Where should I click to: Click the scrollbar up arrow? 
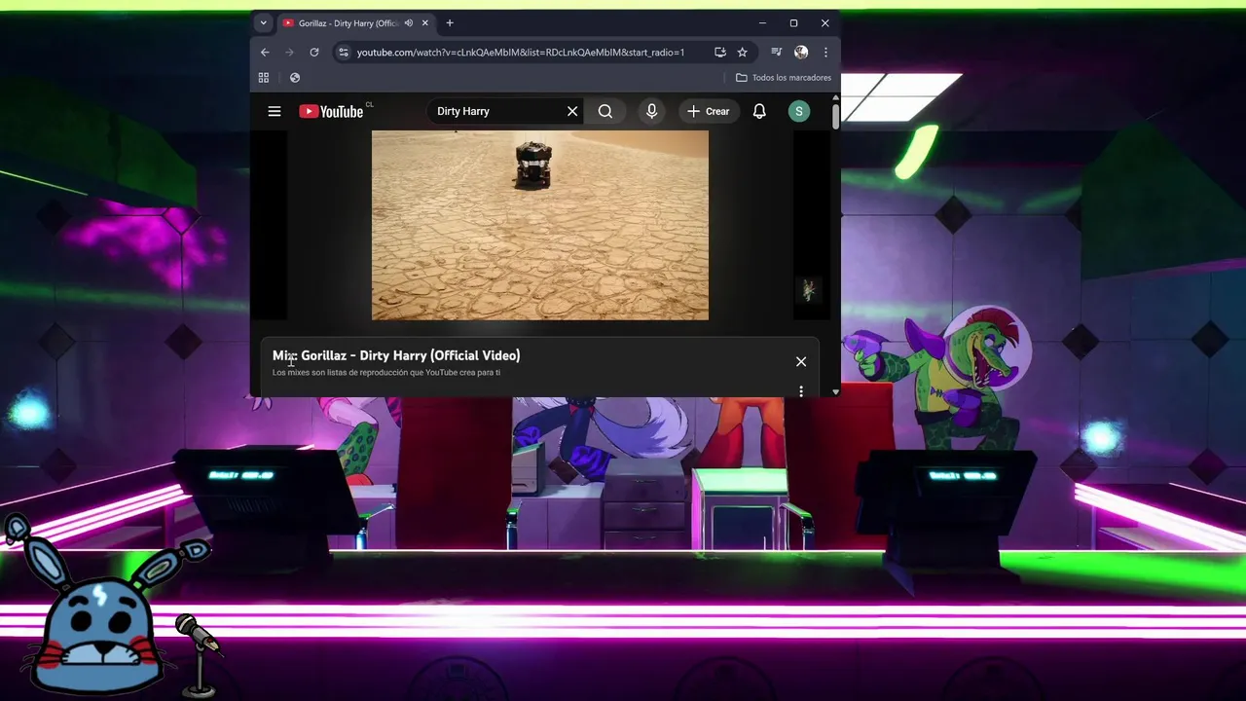pyautogui.click(x=835, y=98)
